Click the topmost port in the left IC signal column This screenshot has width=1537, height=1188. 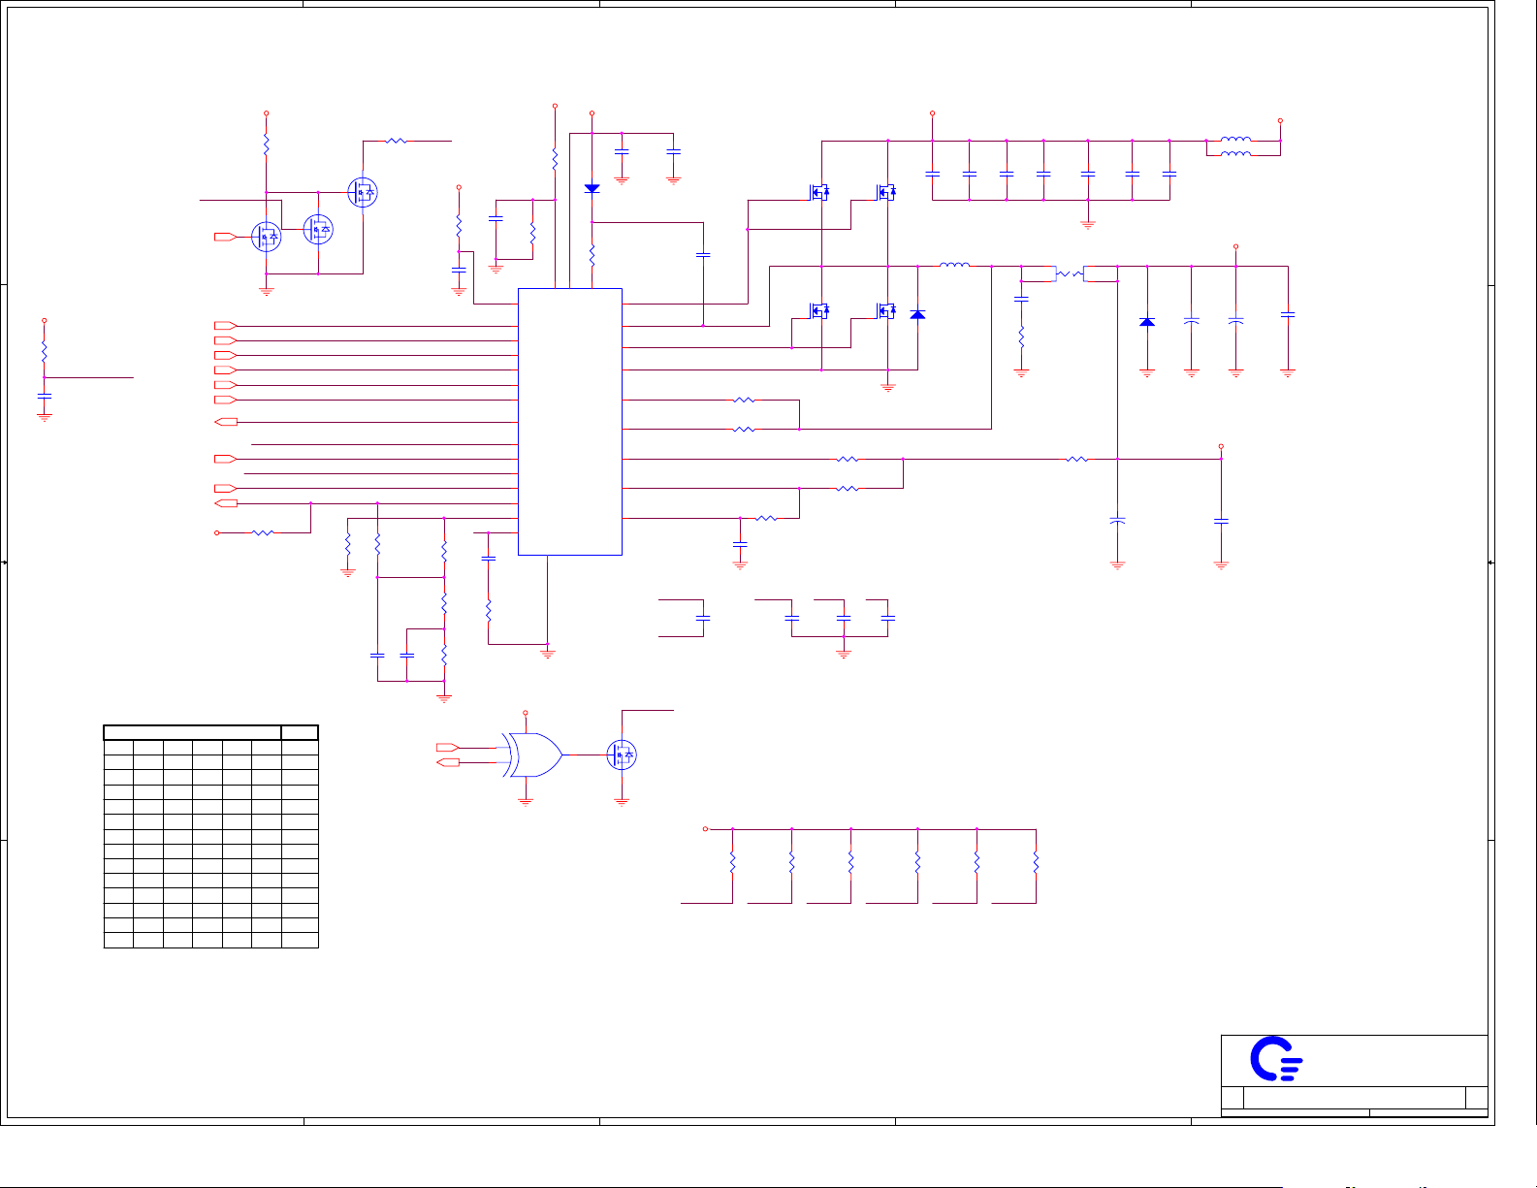click(225, 325)
